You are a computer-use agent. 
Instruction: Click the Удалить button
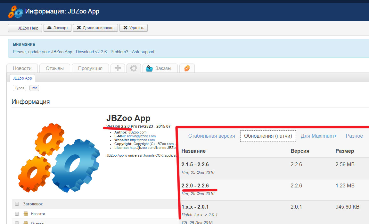134,28
